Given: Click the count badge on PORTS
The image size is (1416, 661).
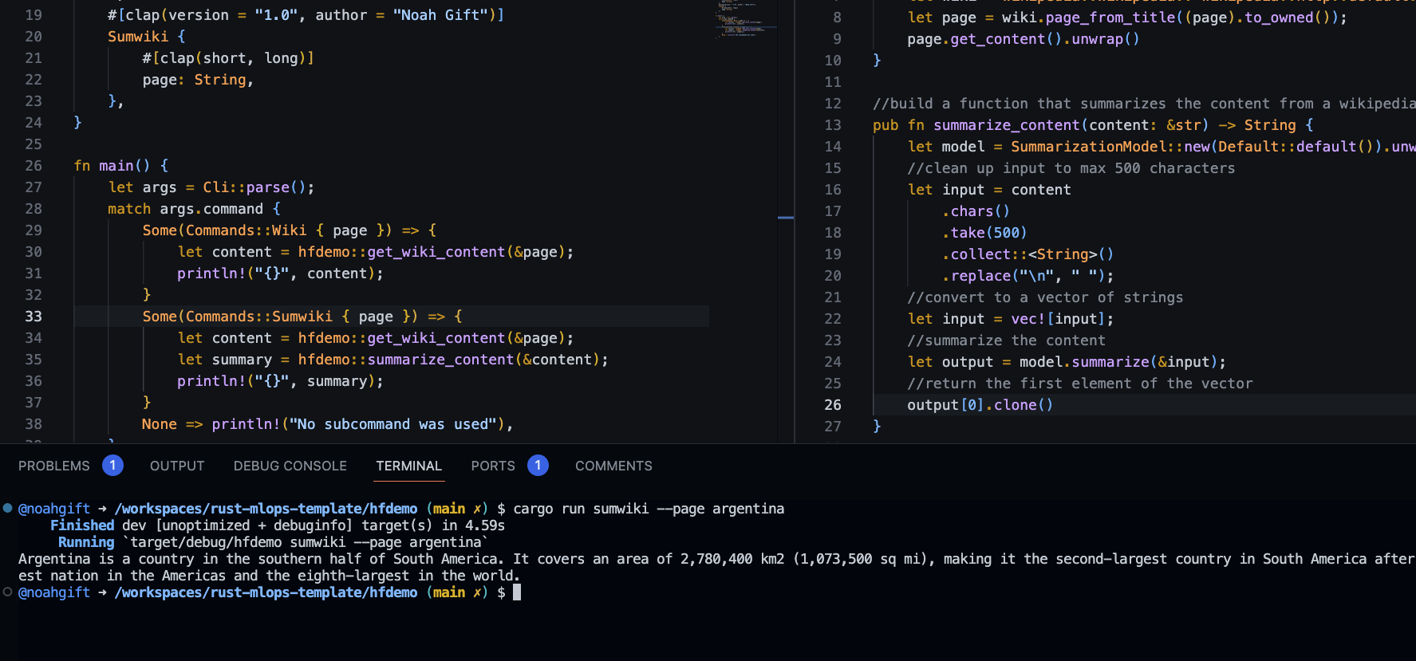Looking at the screenshot, I should [x=538, y=465].
